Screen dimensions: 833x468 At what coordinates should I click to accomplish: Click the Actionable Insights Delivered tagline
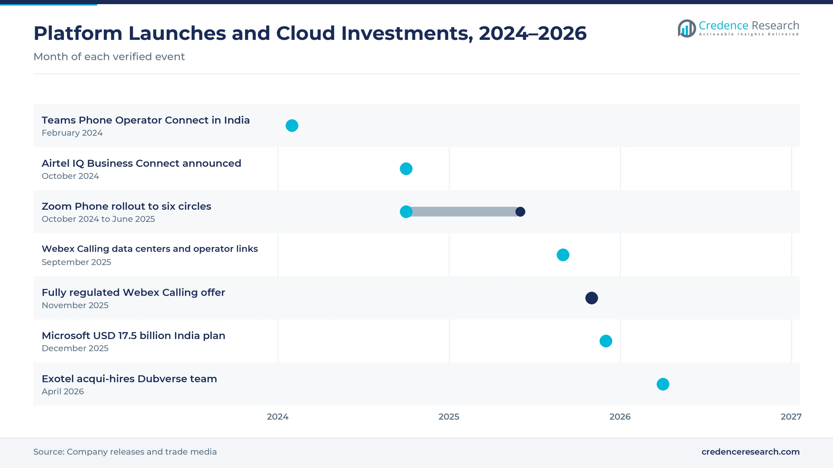(x=749, y=34)
